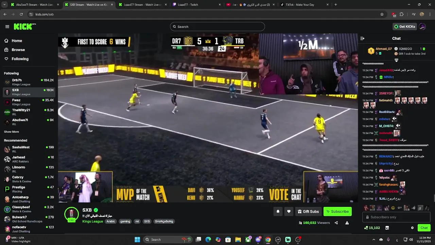Click username REMAN21 in chat
Viewport: 435px width, 245px height.
[x=386, y=157]
